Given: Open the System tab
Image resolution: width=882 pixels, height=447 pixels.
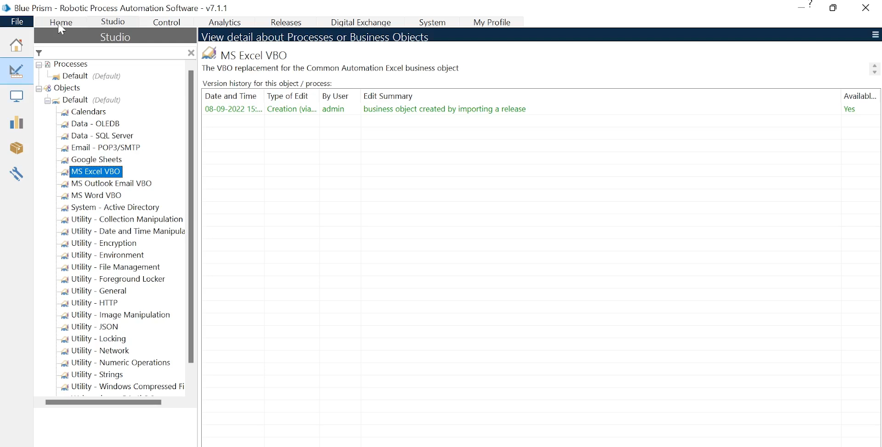Looking at the screenshot, I should tap(432, 22).
